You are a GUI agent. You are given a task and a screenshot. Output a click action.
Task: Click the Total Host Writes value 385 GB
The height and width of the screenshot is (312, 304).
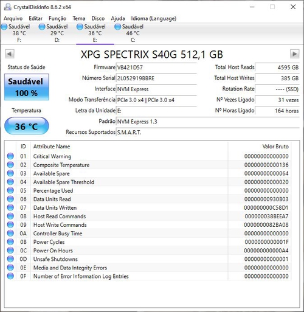277,78
